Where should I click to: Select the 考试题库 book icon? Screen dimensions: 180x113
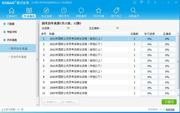pos(29,10)
